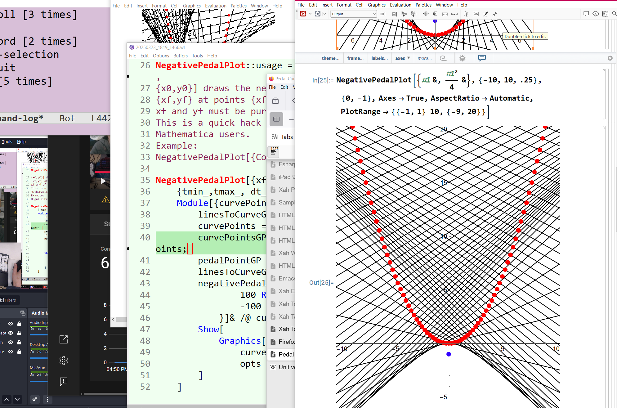The width and height of the screenshot is (617, 408).
Task: Expand 'more...' in the graphics suggestions bar
Action: pyautogui.click(x=424, y=58)
